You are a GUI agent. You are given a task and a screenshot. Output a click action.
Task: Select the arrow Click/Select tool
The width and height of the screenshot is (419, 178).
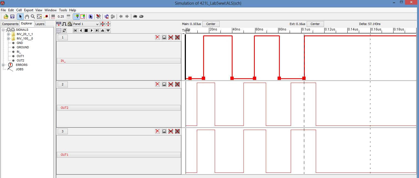click(x=21, y=16)
